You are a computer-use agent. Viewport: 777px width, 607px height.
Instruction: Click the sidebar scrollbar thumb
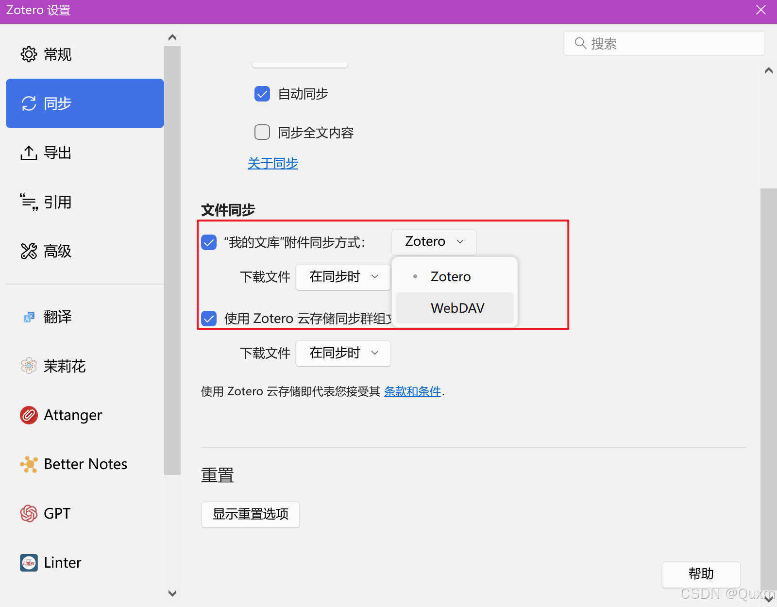172,260
